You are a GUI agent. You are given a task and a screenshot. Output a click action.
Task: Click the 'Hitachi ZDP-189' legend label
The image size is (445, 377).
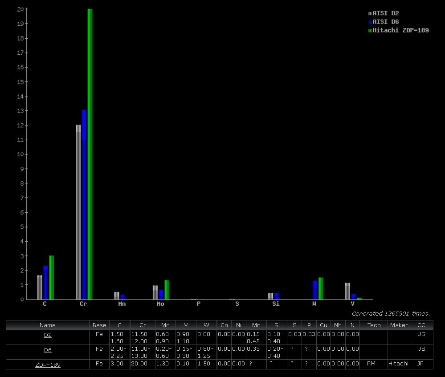point(400,30)
